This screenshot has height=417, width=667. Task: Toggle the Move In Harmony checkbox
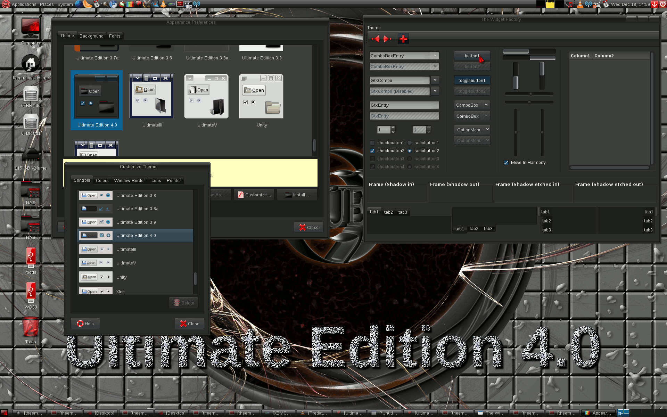506,163
